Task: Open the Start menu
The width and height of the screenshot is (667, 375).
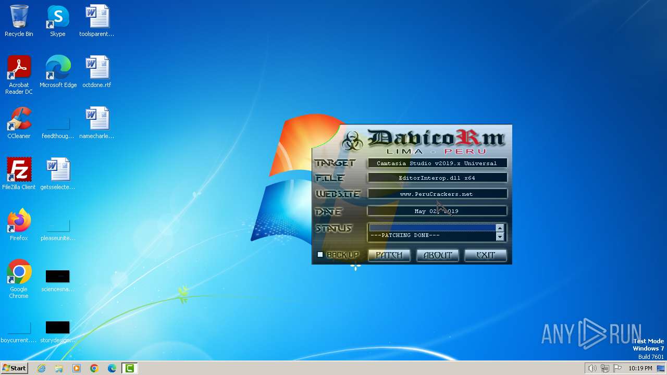Action: 14,368
